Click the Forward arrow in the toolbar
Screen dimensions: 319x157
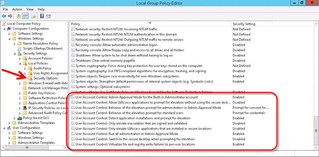click(10, 16)
